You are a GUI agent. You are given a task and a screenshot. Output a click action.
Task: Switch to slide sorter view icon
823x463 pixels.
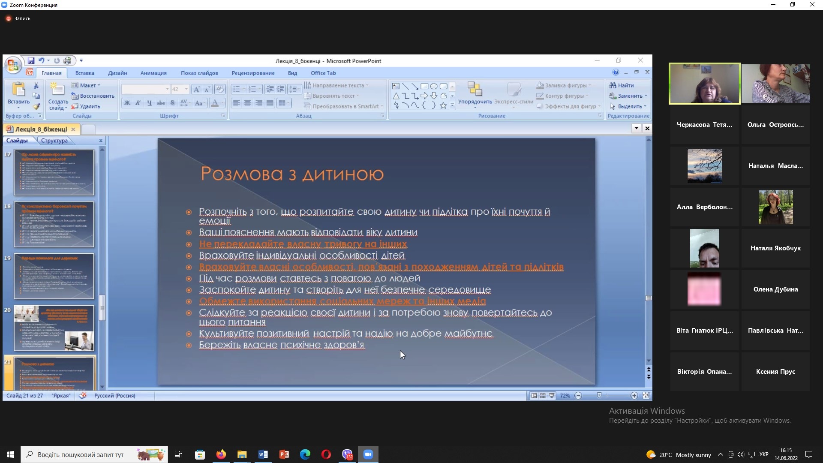543,396
